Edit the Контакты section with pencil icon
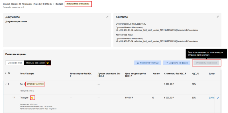The image size is (228, 113). click(x=218, y=17)
